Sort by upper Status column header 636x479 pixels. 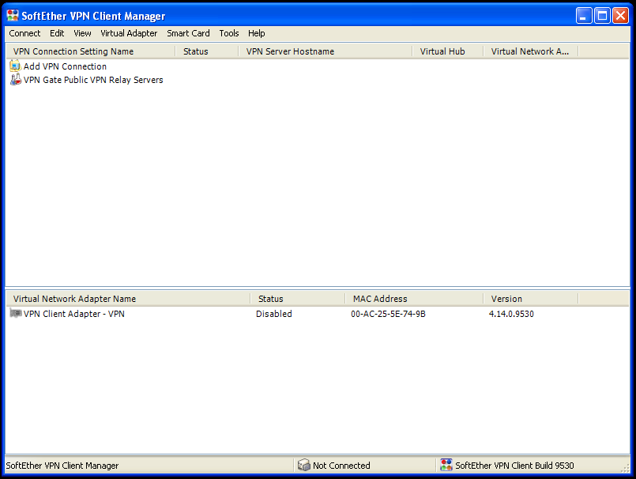click(x=207, y=51)
